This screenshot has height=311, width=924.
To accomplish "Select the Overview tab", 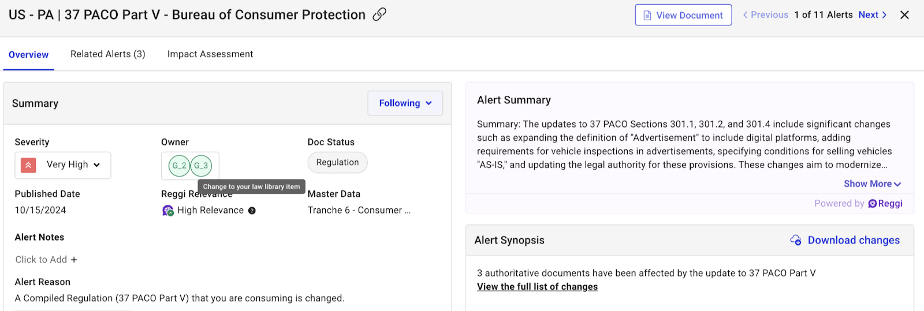I will [x=28, y=55].
